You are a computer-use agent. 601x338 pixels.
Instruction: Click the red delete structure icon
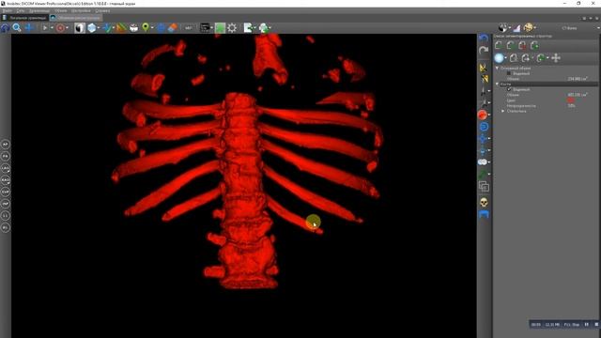tap(522, 45)
